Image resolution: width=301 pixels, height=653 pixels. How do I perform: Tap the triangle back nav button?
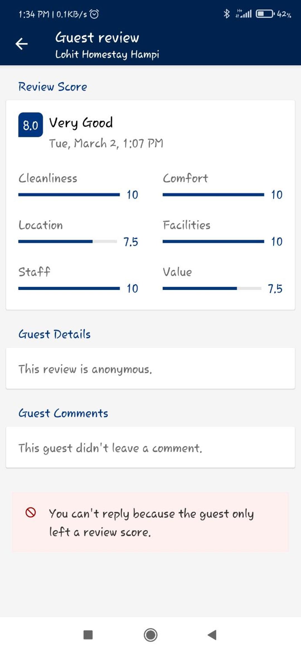(x=212, y=635)
